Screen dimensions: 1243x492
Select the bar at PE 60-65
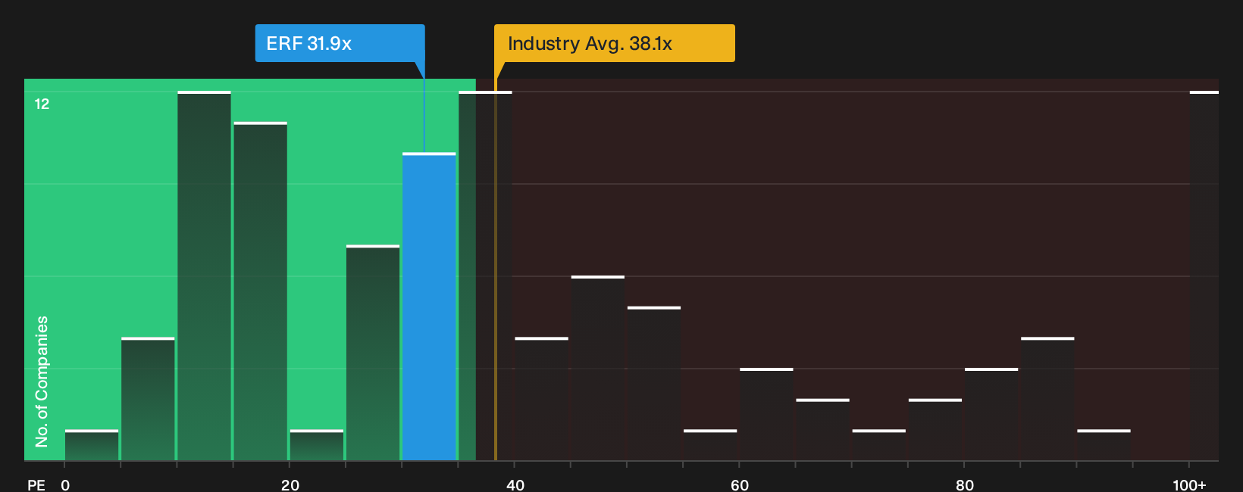tap(766, 414)
